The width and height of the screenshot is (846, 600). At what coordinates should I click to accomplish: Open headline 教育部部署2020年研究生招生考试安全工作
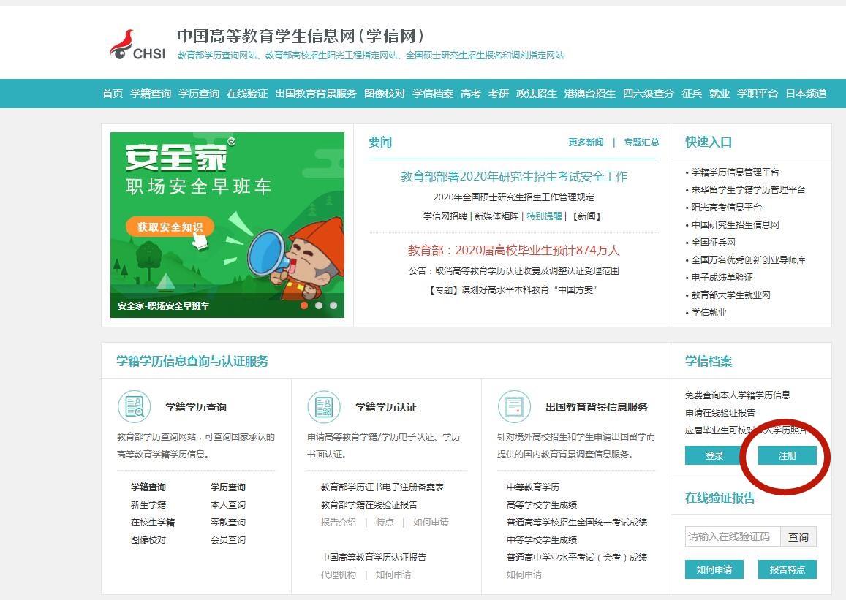pyautogui.click(x=513, y=176)
